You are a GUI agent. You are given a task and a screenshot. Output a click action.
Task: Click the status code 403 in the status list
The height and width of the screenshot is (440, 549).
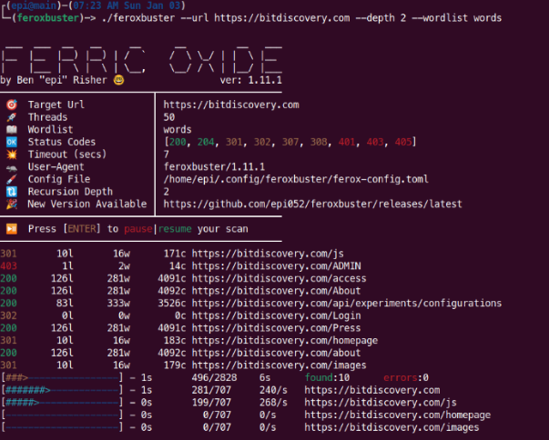(375, 142)
